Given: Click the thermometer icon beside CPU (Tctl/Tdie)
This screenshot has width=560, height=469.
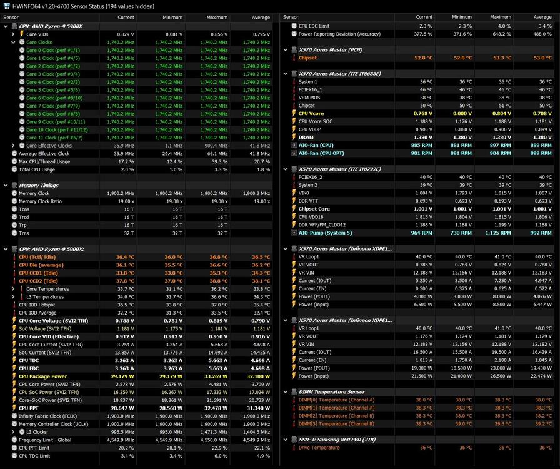Looking at the screenshot, I should click(x=14, y=257).
